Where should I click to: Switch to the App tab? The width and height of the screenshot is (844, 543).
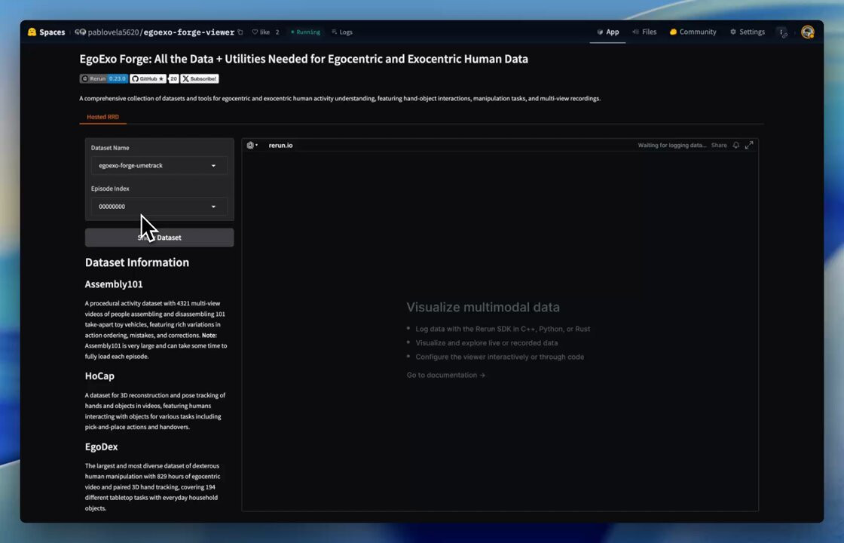click(x=607, y=32)
